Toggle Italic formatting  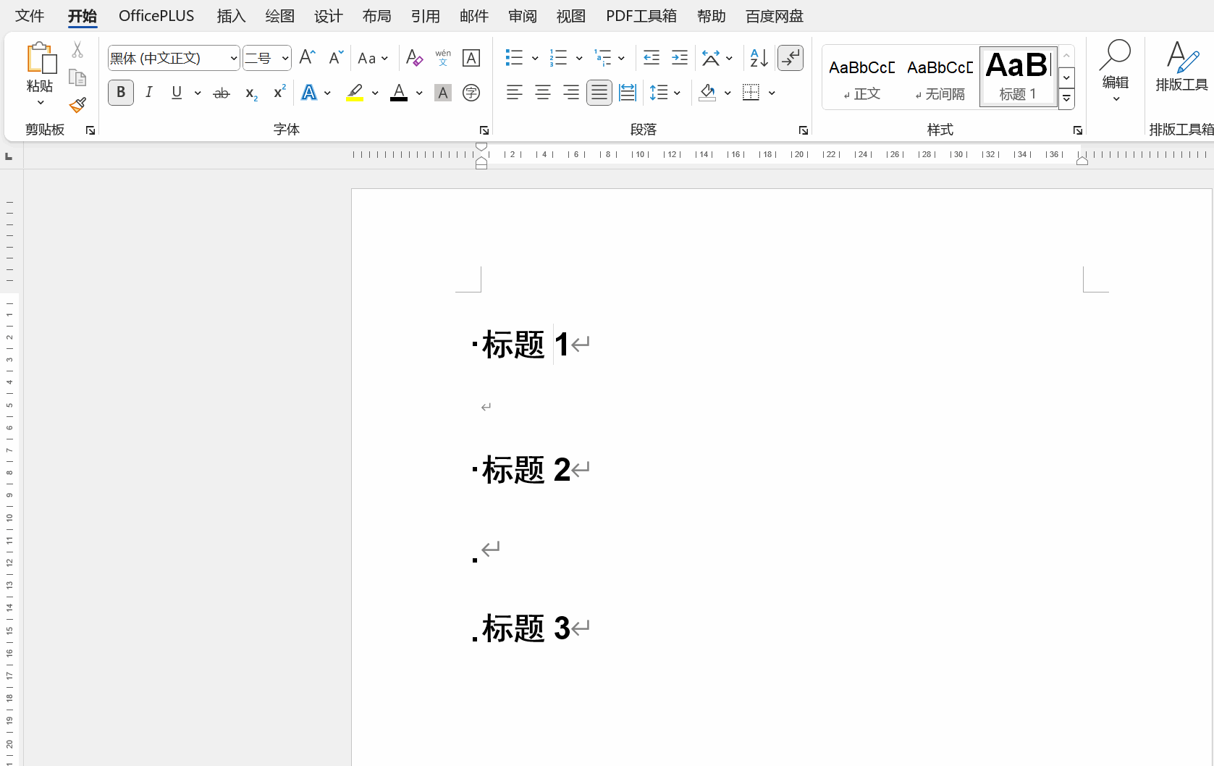pos(149,93)
